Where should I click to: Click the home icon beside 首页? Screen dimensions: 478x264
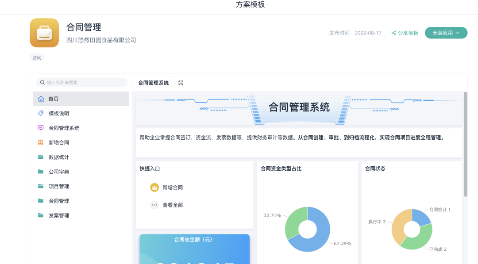41,99
